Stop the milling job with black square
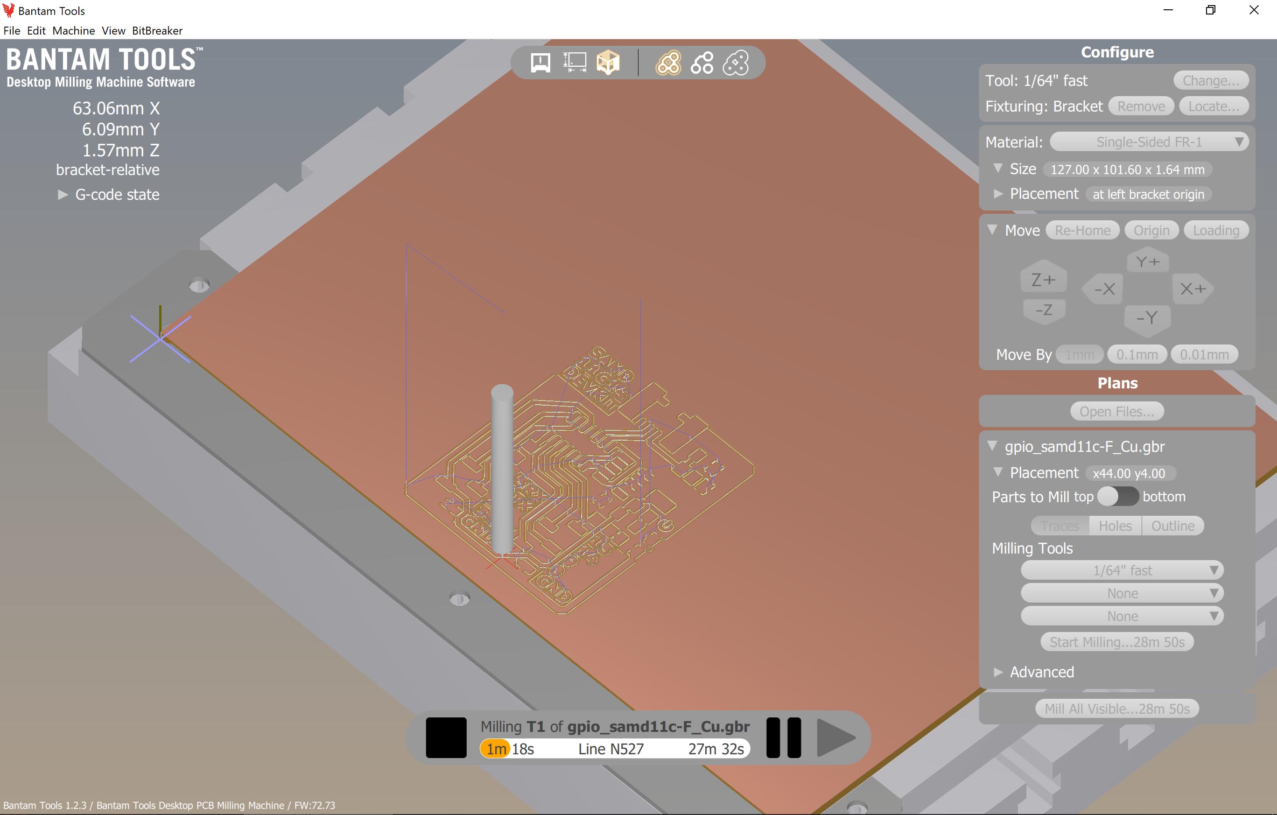Image resolution: width=1277 pixels, height=815 pixels. [x=446, y=738]
